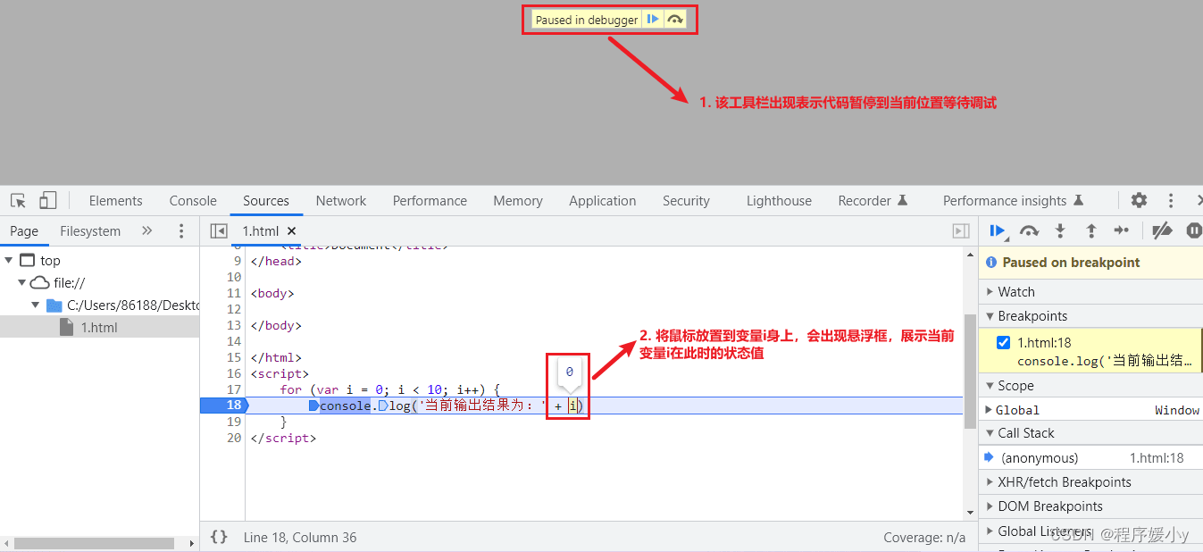Click line number 19 in the gutter
The width and height of the screenshot is (1203, 552).
pos(234,422)
